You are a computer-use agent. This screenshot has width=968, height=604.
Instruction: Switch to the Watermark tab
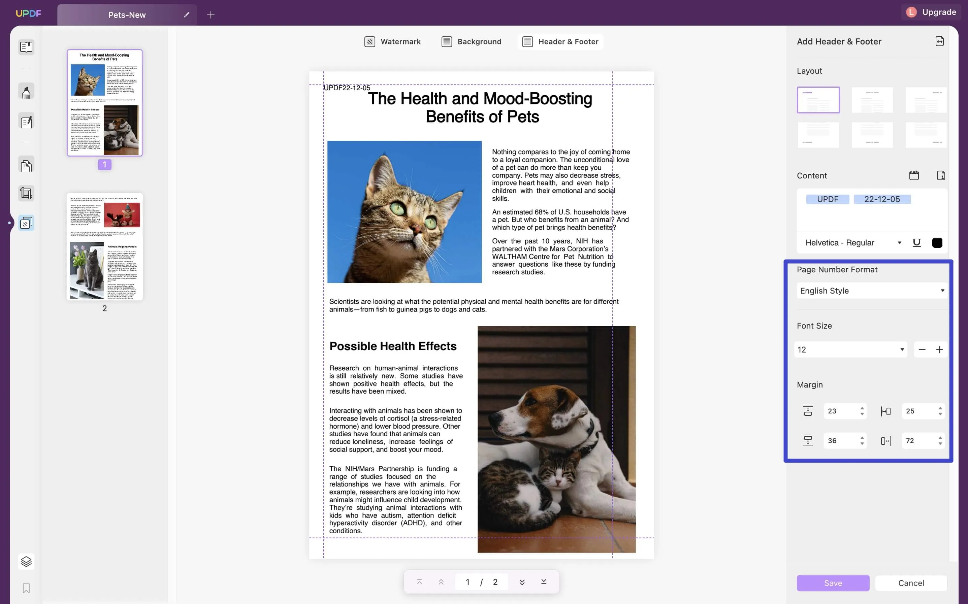392,41
